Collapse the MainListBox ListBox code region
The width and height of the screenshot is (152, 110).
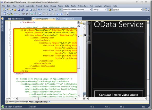coord(10,35)
